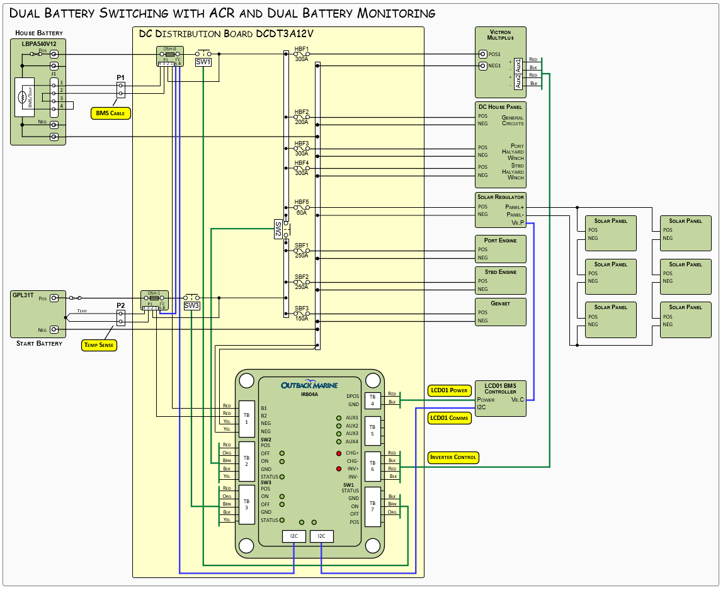Select terminal block TB 3
The height and width of the screenshot is (590, 723).
pos(247,504)
